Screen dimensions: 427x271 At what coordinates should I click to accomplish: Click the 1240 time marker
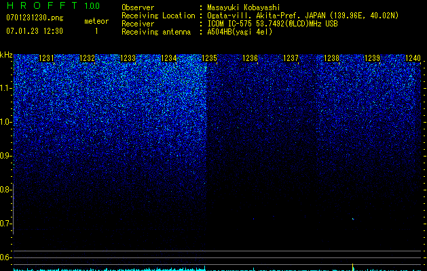tap(413, 58)
